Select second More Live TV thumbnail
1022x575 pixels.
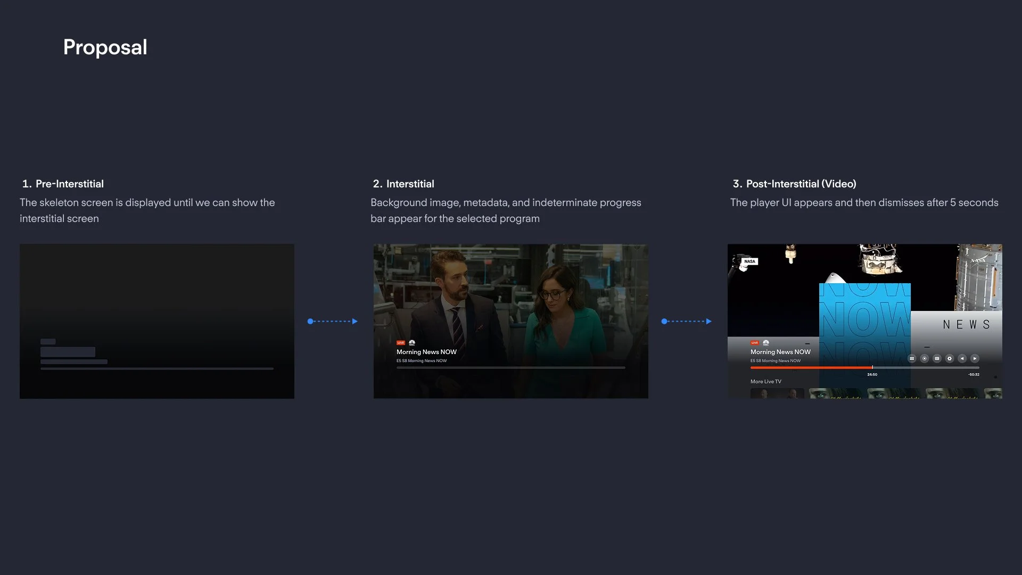(x=835, y=394)
